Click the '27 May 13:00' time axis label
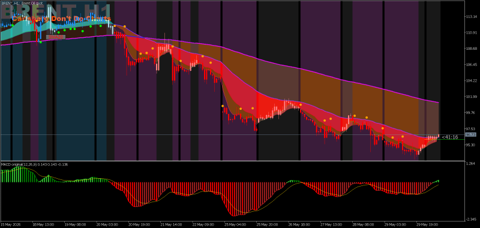Screen dimensions: 480x228 tap(331, 224)
